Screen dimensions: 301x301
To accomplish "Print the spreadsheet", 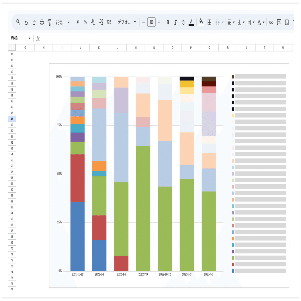I will pos(42,22).
